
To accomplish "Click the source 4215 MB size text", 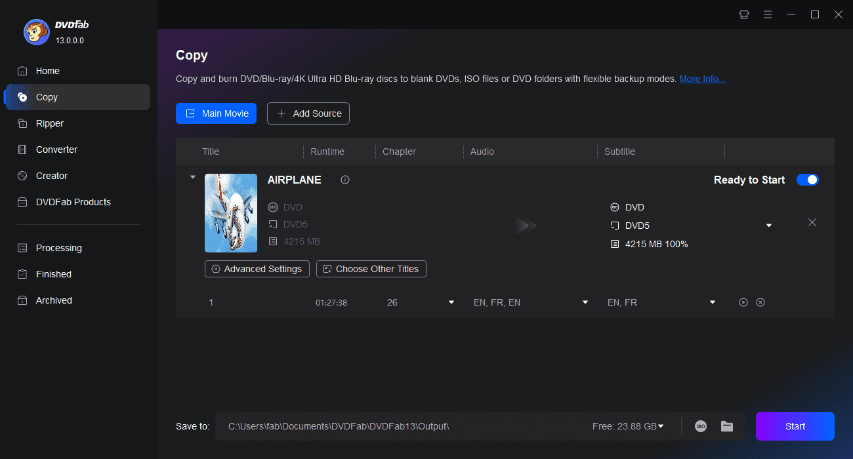I will pyautogui.click(x=302, y=241).
